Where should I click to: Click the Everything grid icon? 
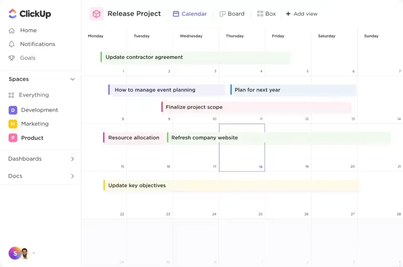11,95
